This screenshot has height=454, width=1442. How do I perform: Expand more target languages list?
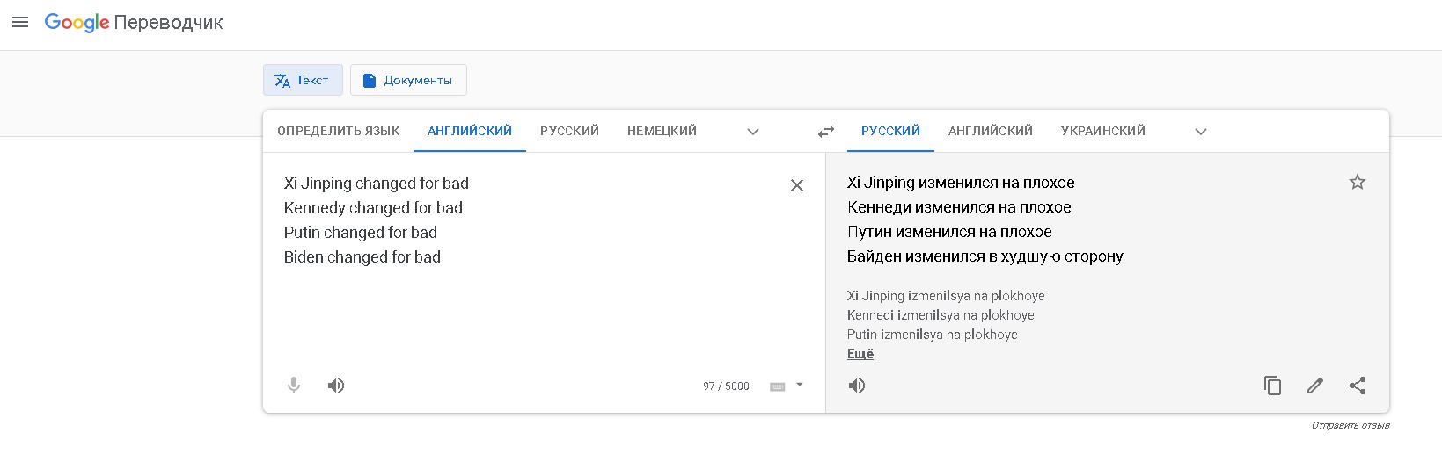click(x=1200, y=132)
